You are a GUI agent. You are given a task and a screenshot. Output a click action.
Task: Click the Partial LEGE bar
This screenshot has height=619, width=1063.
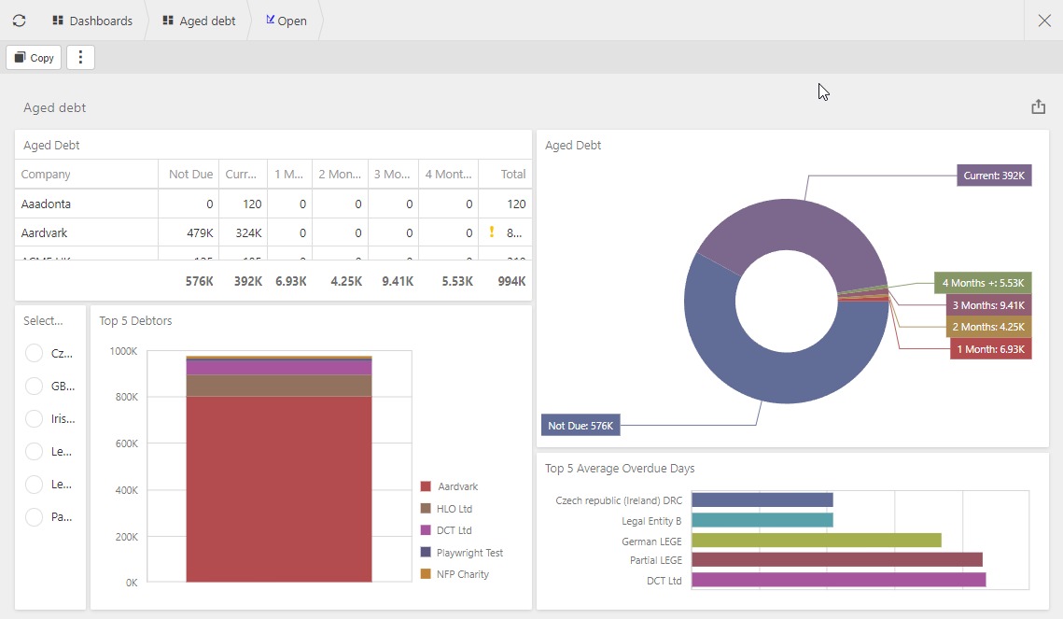[x=837, y=560]
